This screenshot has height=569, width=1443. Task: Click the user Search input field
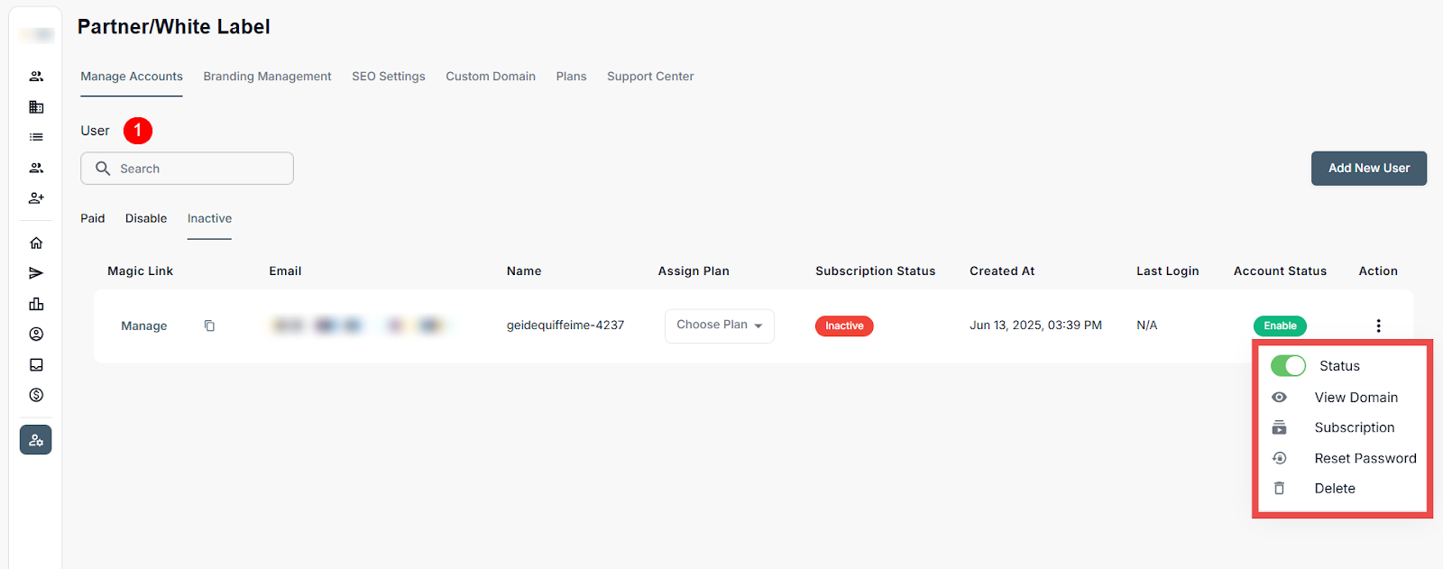pyautogui.click(x=198, y=169)
